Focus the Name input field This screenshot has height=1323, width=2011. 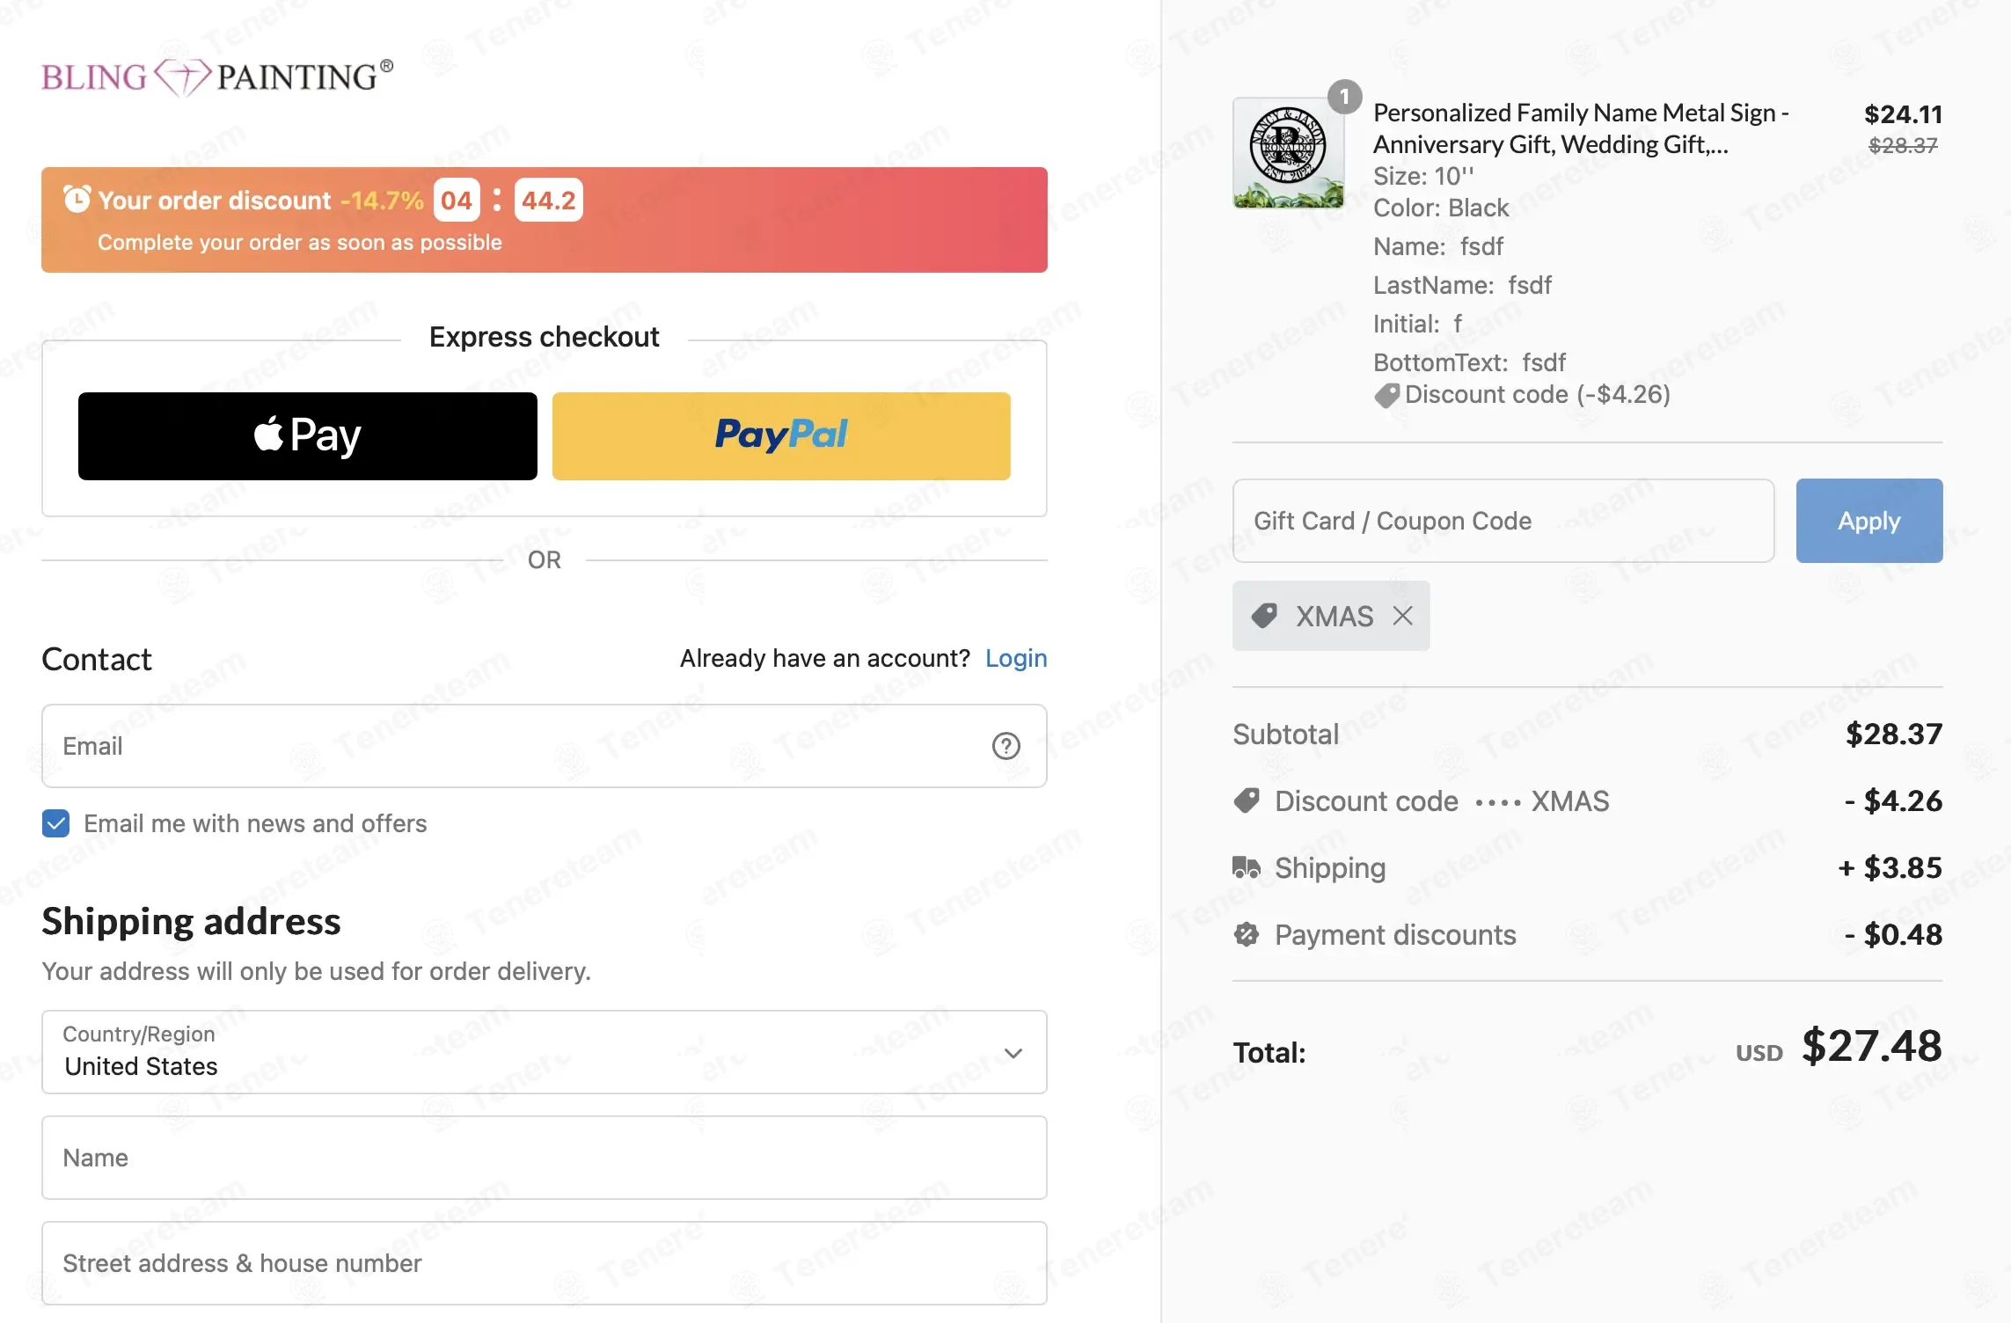[545, 1158]
